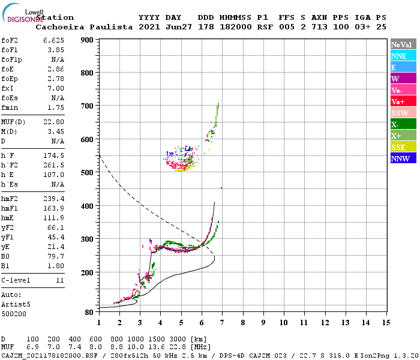420x360 pixels.
Task: Click the yF2 value 66.1
Action: (56, 227)
